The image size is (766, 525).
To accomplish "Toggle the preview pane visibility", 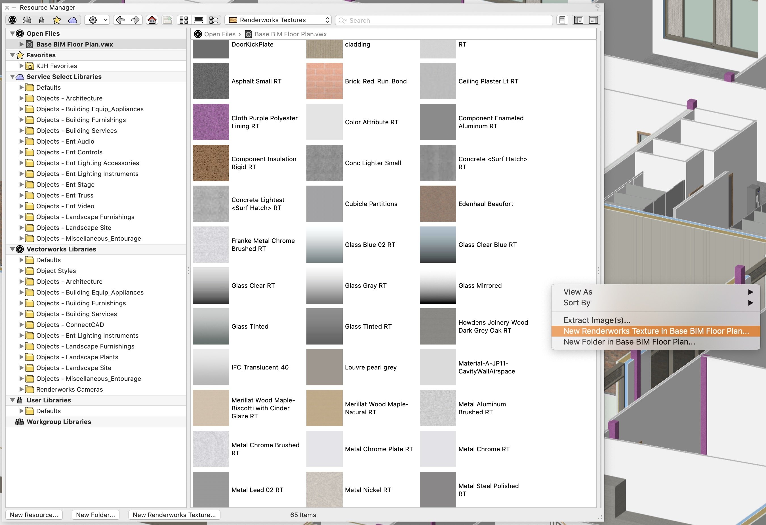I will 593,20.
